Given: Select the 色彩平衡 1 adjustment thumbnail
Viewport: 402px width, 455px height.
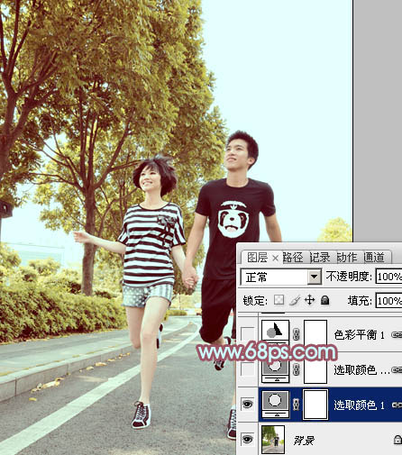Looking at the screenshot, I should 276,332.
